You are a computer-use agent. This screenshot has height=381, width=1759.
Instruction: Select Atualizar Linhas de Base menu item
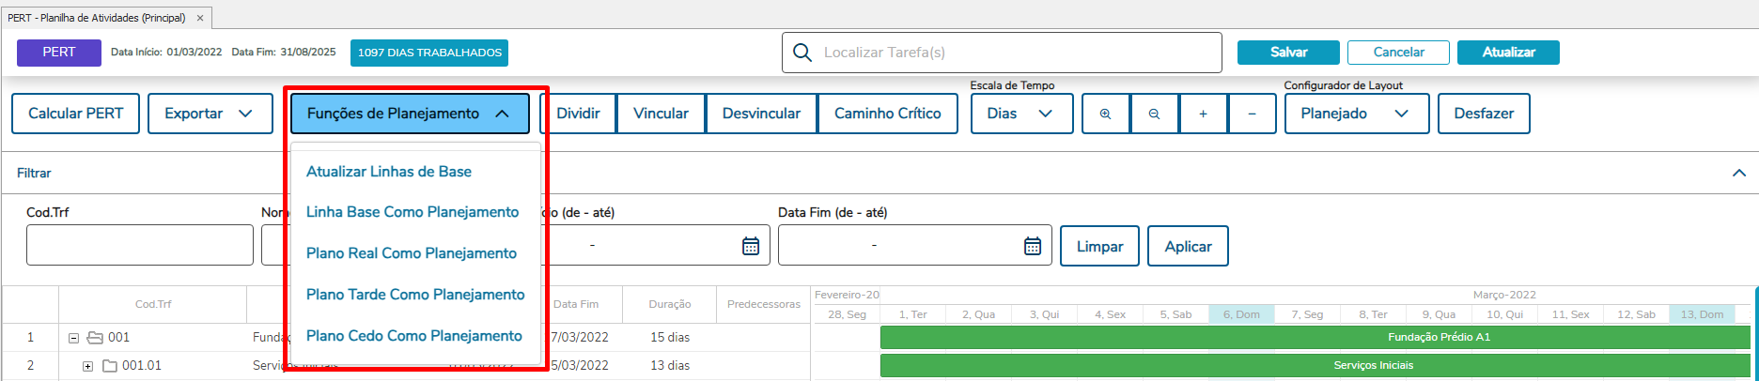[389, 172]
